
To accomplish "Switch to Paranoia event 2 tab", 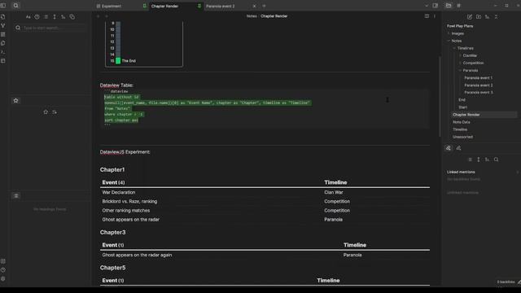I will (221, 6).
